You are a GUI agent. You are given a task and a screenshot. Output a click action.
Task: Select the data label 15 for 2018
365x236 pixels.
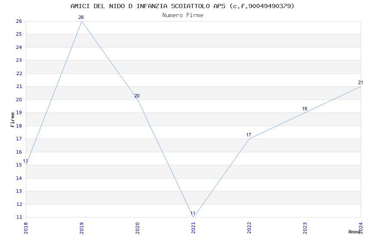pos(25,161)
